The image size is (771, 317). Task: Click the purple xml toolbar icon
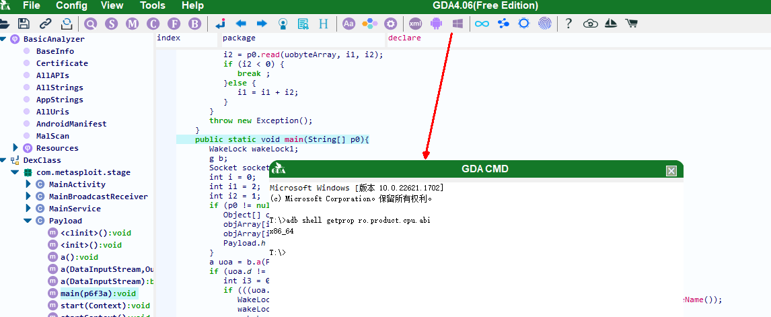point(416,23)
